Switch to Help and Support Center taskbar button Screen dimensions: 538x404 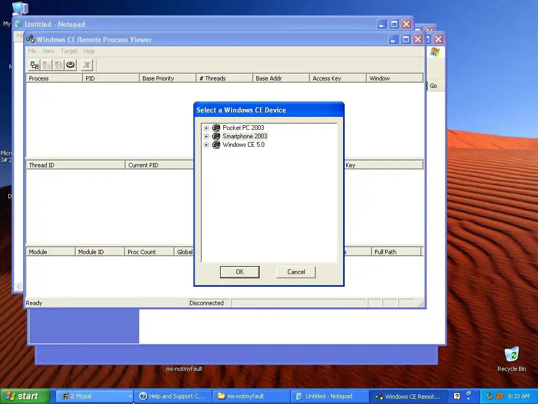click(172, 397)
